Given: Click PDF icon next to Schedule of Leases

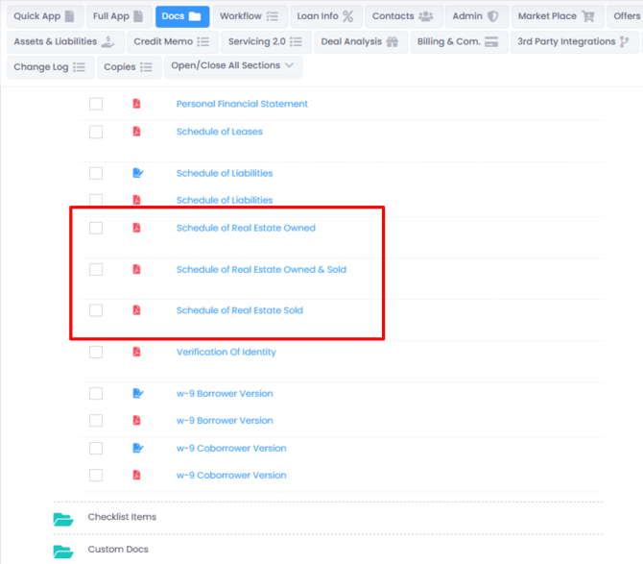Looking at the screenshot, I should pyautogui.click(x=136, y=132).
